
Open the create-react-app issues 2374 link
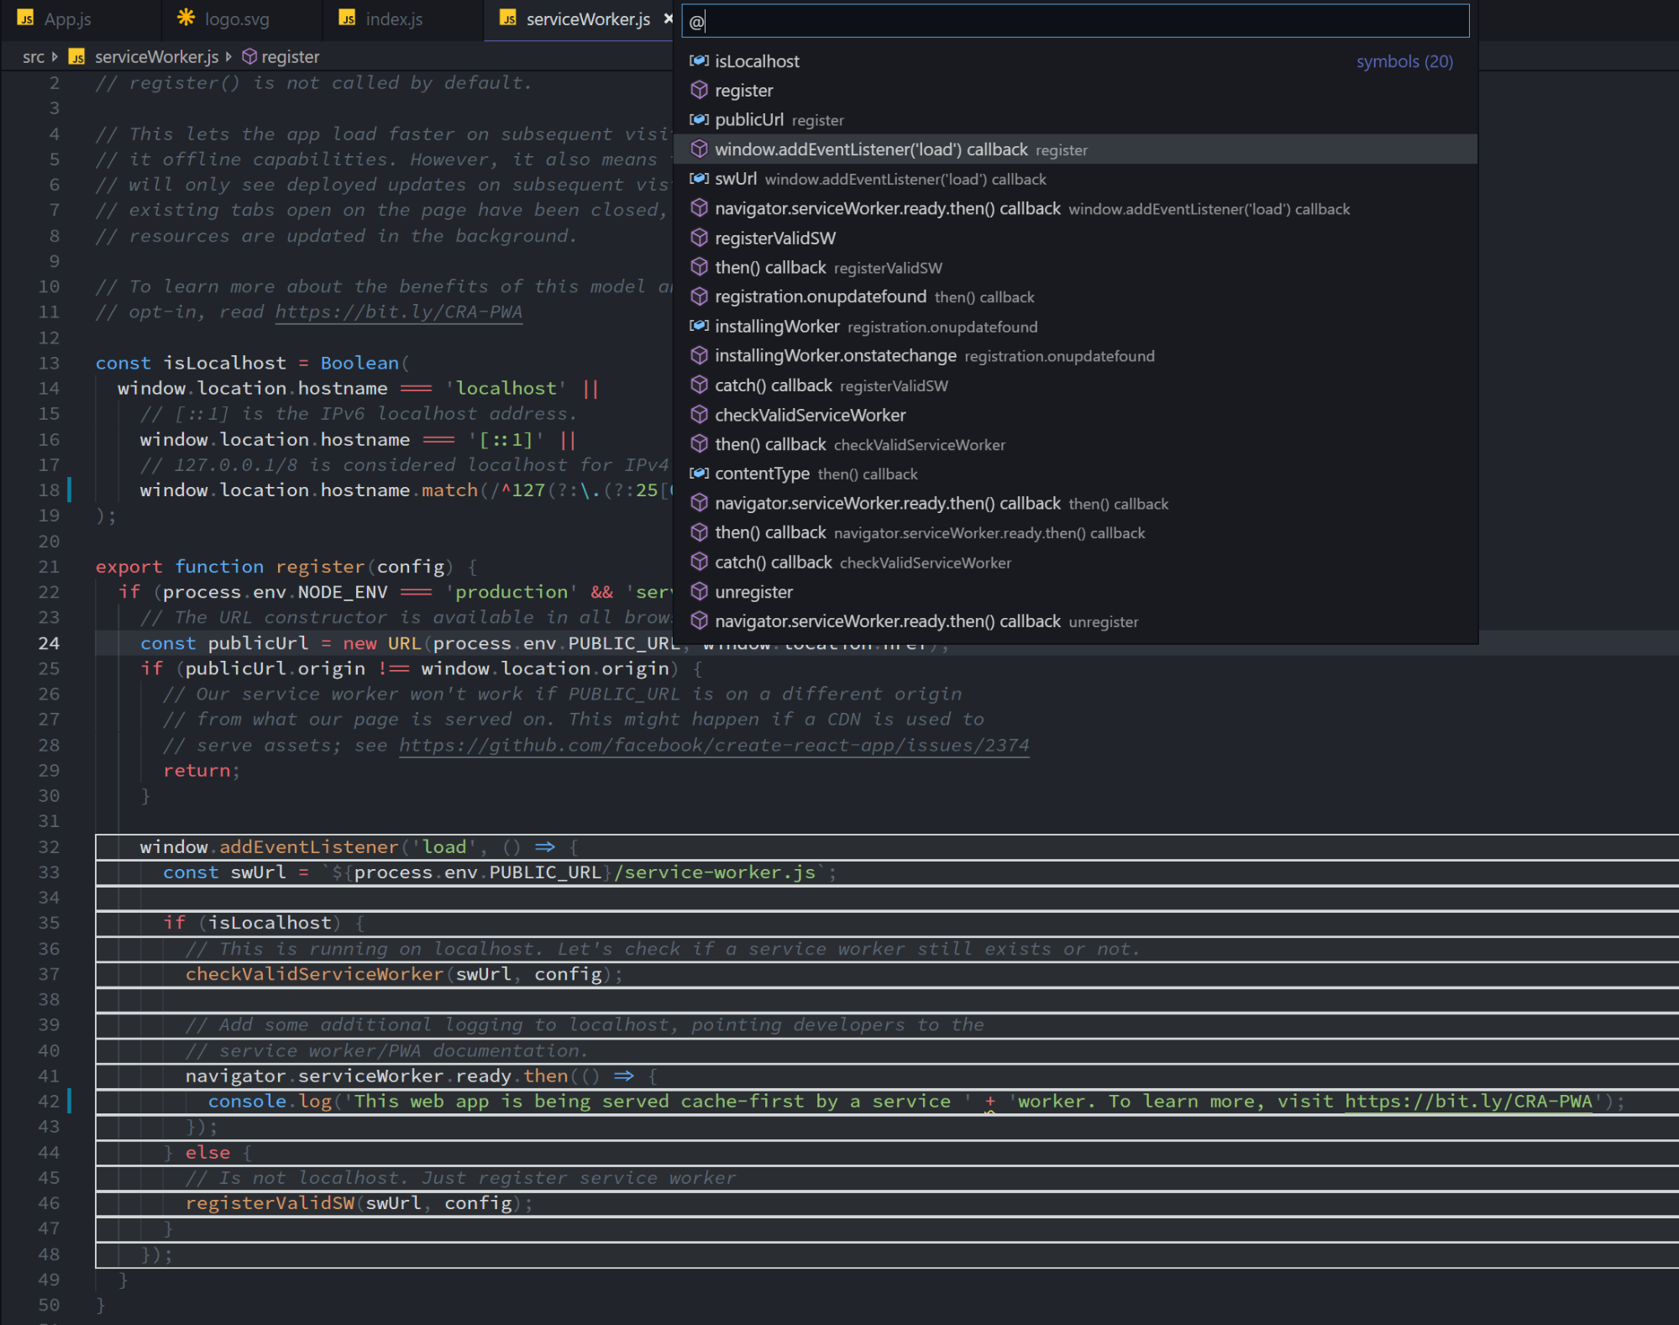(x=714, y=745)
